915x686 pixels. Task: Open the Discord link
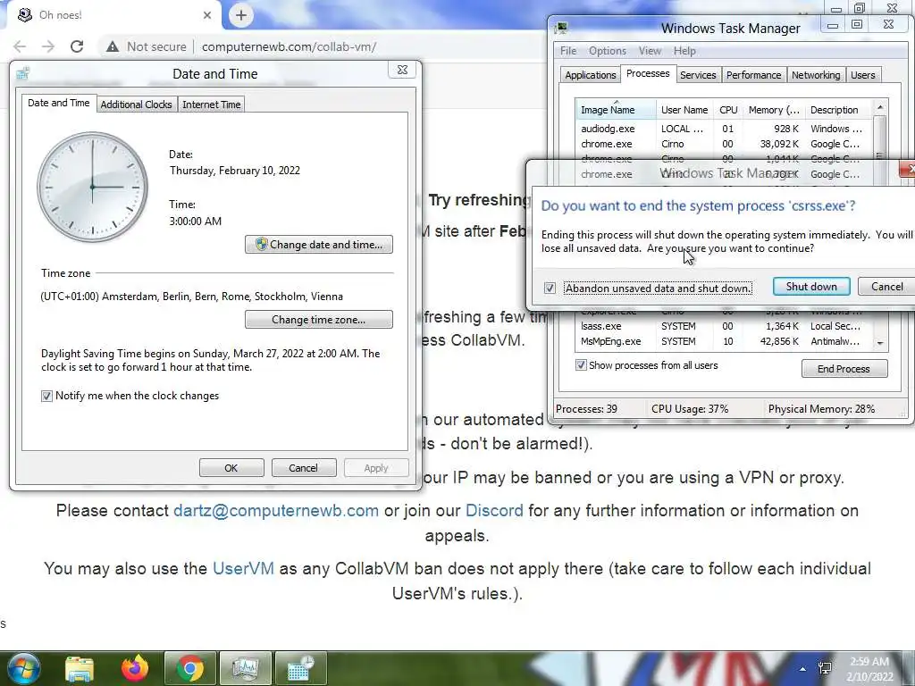point(494,510)
